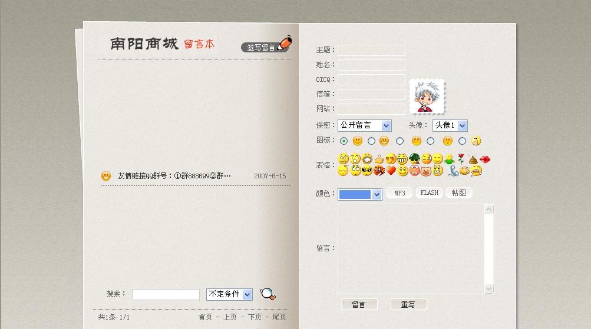Insert the dizzy wavy-mouth emoticon
The width and height of the screenshot is (591, 329).
pyautogui.click(x=343, y=159)
